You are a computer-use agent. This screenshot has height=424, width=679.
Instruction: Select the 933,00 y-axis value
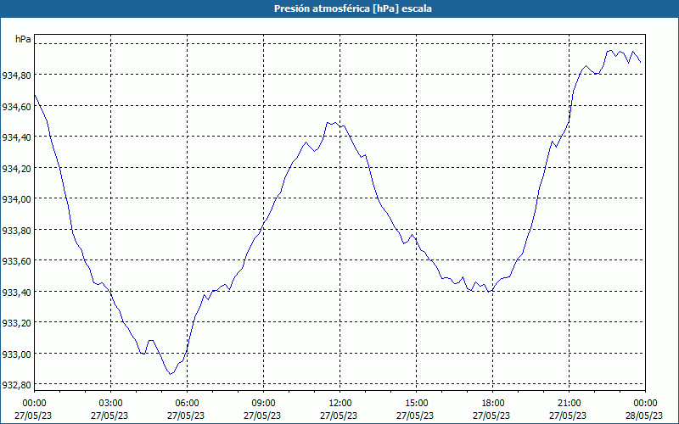coord(16,354)
